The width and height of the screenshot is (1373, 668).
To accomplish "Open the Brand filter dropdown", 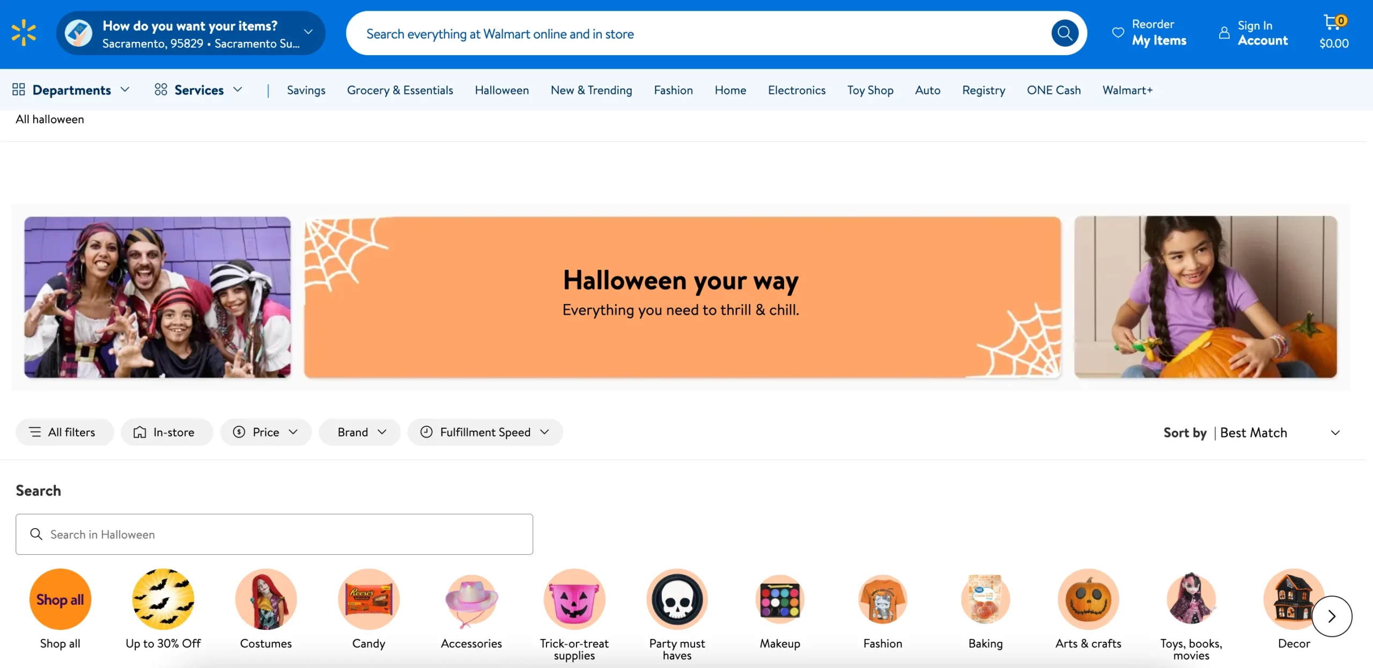I will 360,432.
